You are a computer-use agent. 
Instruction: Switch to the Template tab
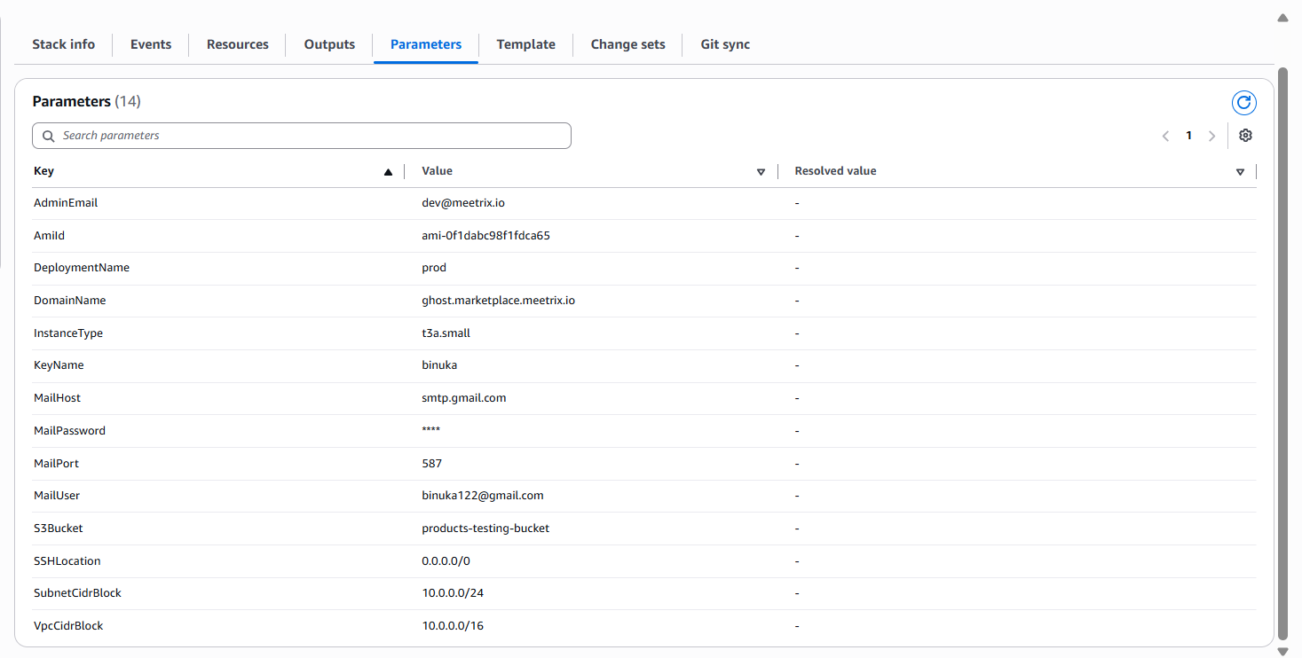(x=525, y=44)
